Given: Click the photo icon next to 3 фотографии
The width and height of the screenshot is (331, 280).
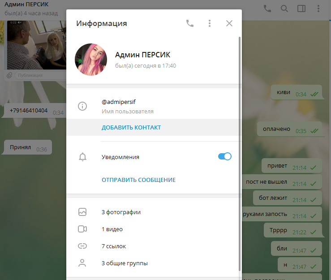Looking at the screenshot, I should pos(82,212).
